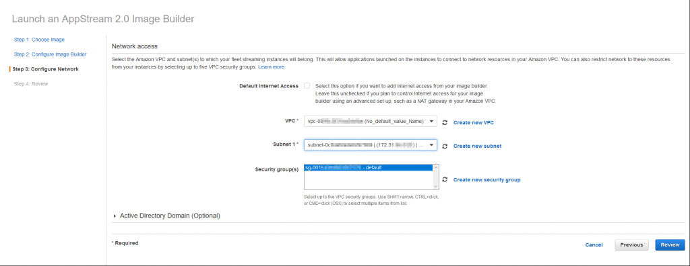
Task: Click the security group list down arrow
Action: pos(436,186)
